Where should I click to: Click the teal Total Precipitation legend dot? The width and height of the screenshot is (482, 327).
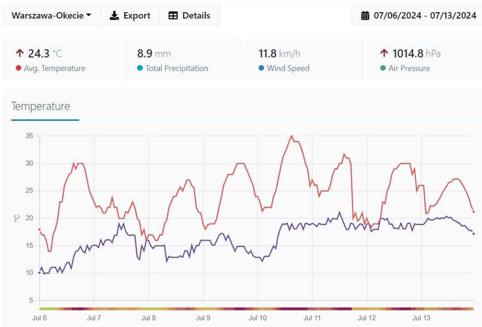(140, 68)
